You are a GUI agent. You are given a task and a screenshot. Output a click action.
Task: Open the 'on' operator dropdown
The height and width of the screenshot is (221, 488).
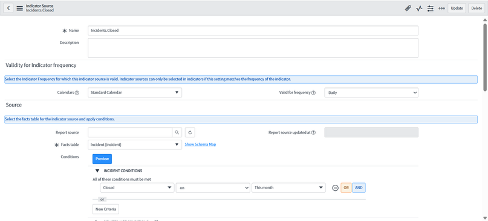213,188
